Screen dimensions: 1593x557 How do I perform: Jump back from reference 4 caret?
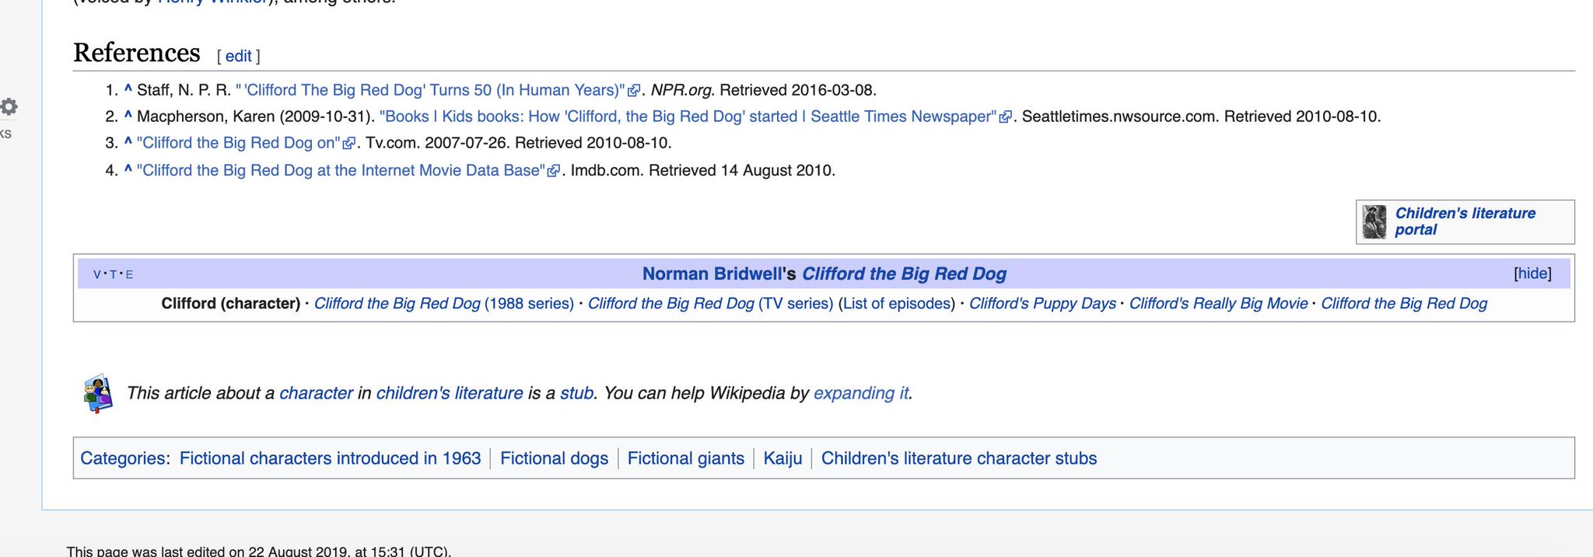(128, 169)
